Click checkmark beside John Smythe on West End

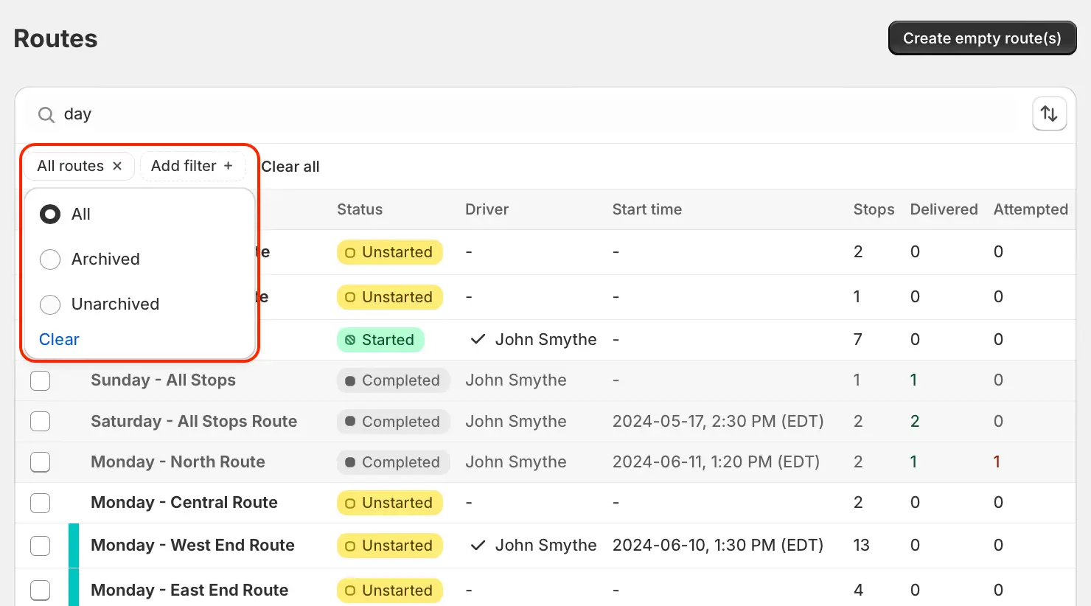pos(478,546)
